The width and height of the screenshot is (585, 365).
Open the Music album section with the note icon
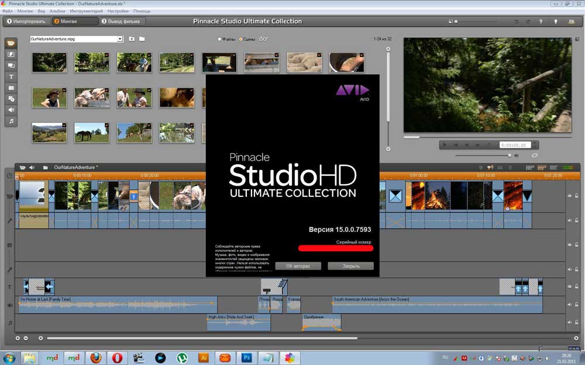pos(11,121)
